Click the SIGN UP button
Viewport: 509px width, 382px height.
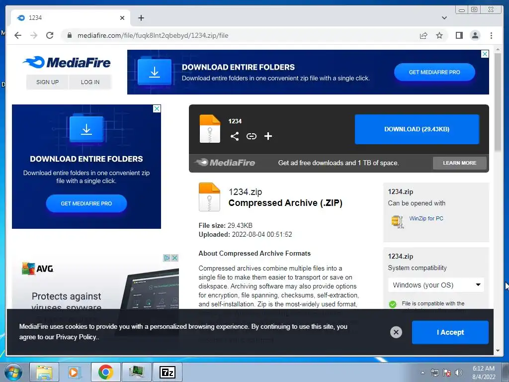(x=47, y=82)
